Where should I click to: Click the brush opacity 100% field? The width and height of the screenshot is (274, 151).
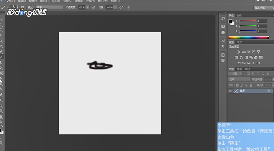pos(81,7)
